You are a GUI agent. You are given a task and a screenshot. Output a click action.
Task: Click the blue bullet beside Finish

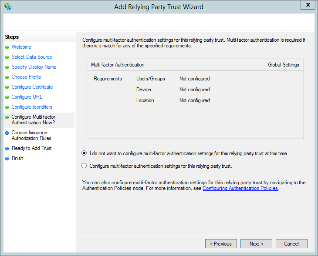point(7,159)
